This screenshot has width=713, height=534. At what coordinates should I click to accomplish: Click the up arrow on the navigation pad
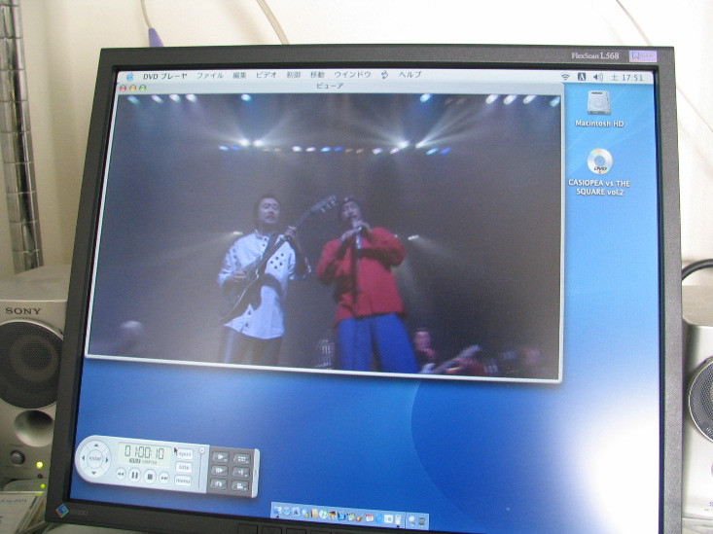[x=96, y=445]
